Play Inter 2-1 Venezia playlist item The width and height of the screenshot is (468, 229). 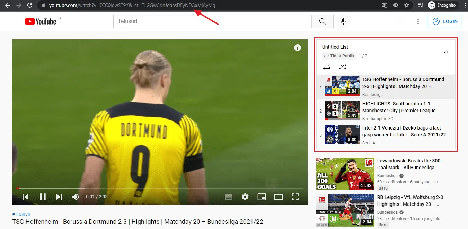386,135
